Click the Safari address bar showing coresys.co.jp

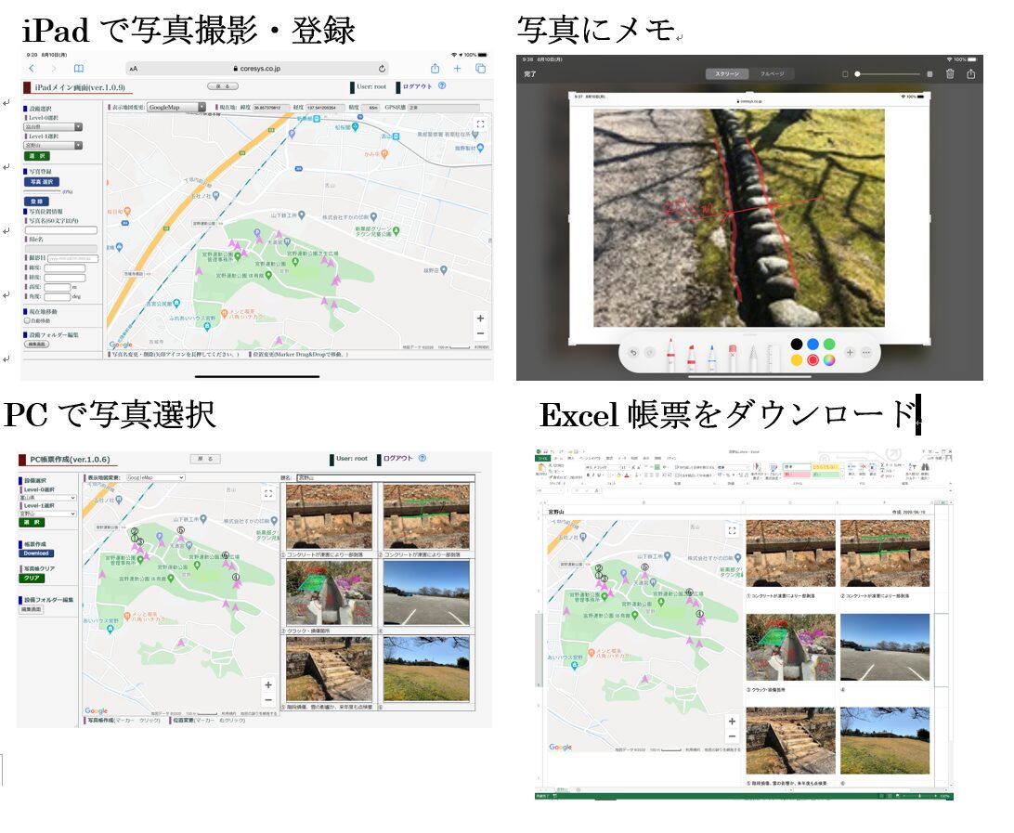(x=257, y=69)
